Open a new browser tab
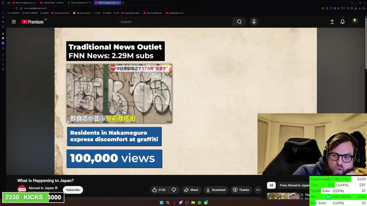The height and width of the screenshot is (206, 367). tap(123, 3)
